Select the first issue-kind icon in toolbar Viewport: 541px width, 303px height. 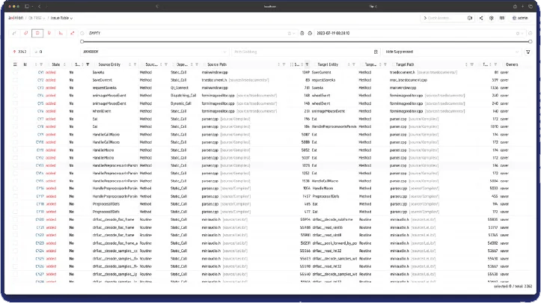coord(13,33)
